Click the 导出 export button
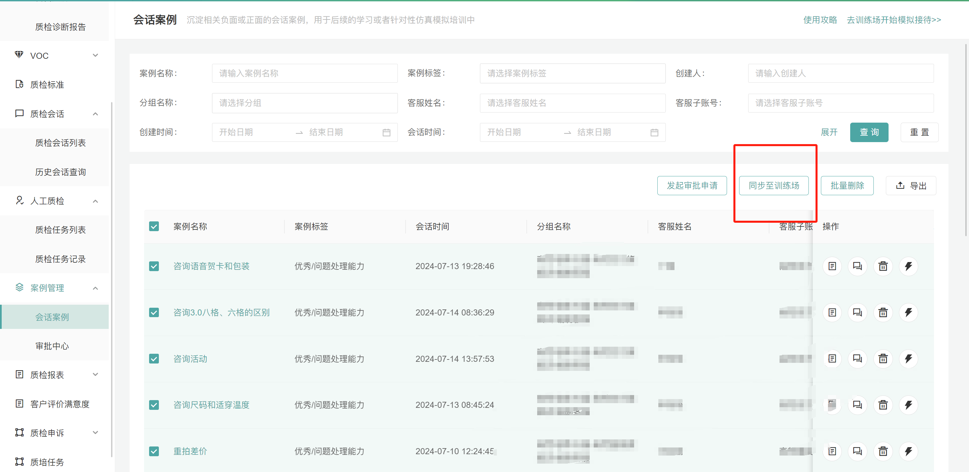Image resolution: width=969 pixels, height=472 pixels. click(x=911, y=185)
